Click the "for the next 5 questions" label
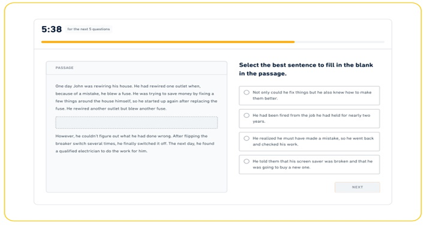Image resolution: width=427 pixels, height=226 pixels. coord(89,29)
